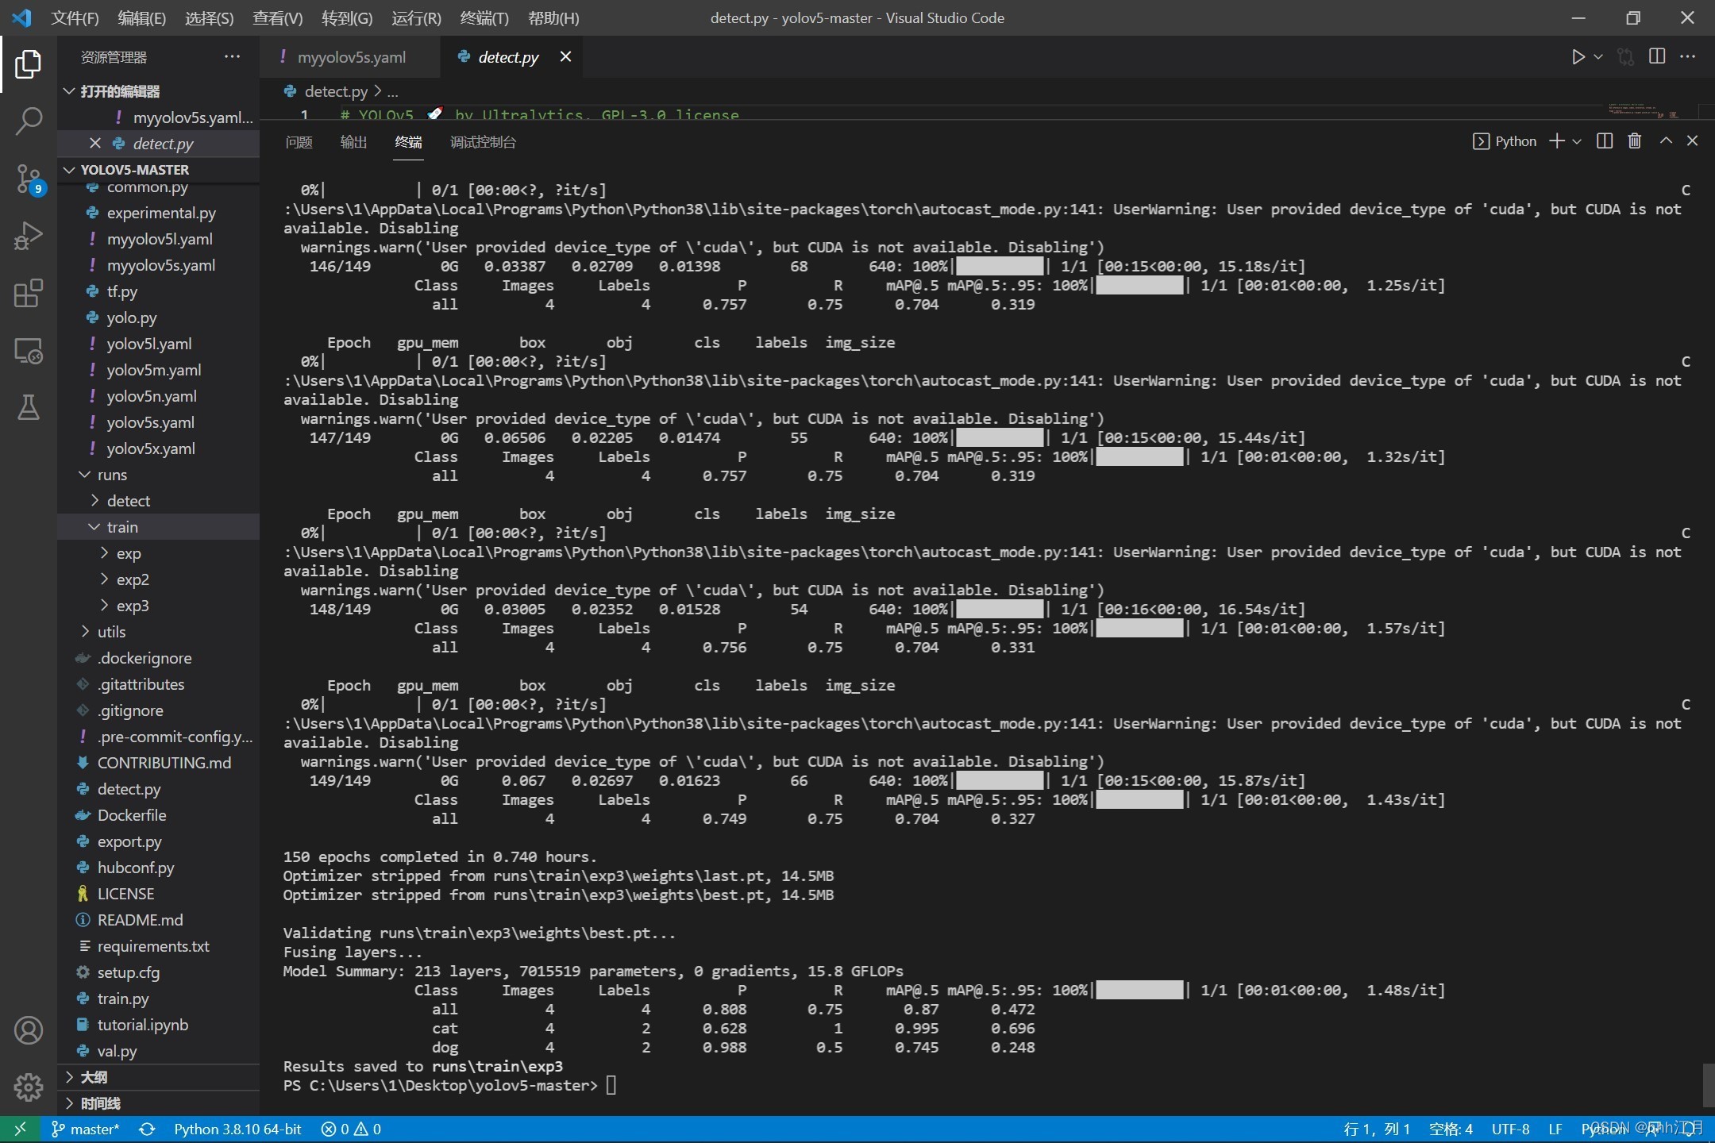This screenshot has height=1143, width=1715.
Task: Open the Search view in activity bar
Action: 29,121
